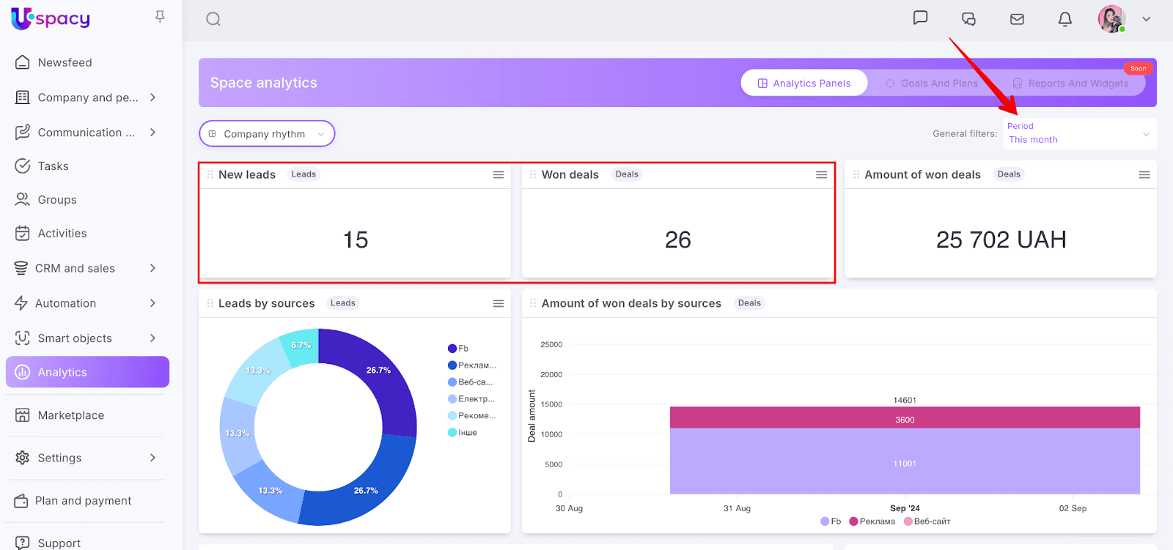The width and height of the screenshot is (1173, 550).
Task: Open Newsfeed from the sidebar
Action: point(65,63)
